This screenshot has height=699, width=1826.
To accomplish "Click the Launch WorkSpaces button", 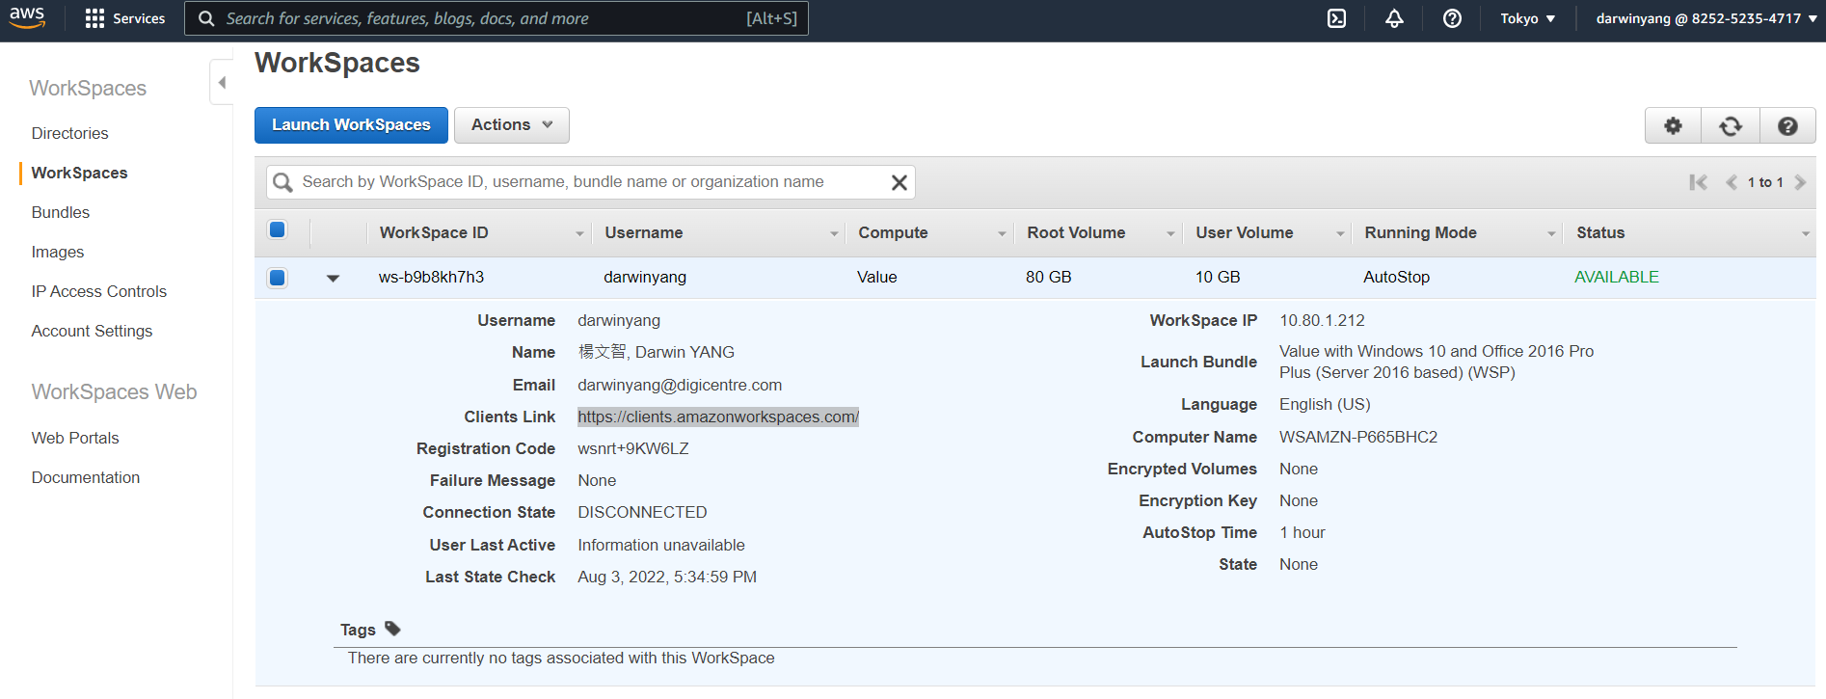I will [x=351, y=125].
